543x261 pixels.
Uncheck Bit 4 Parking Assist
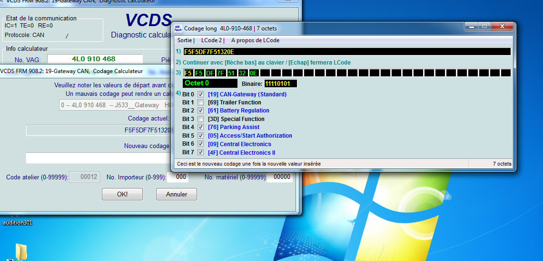[x=201, y=127]
